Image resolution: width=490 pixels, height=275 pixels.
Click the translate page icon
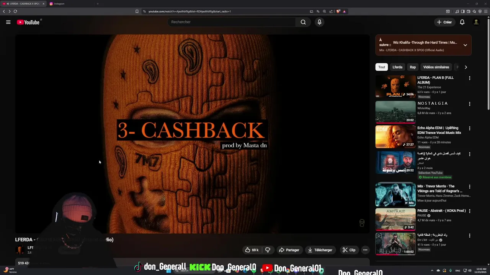click(318, 11)
